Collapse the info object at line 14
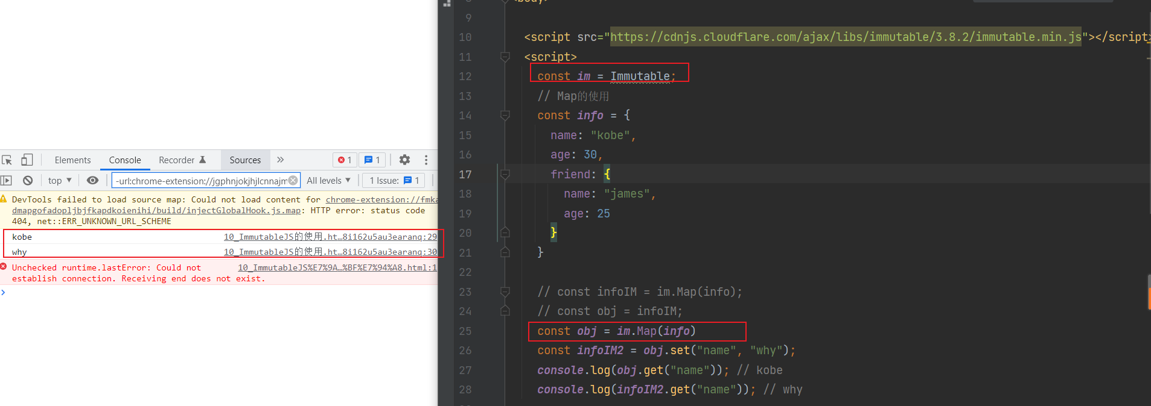The image size is (1151, 406). coord(505,115)
